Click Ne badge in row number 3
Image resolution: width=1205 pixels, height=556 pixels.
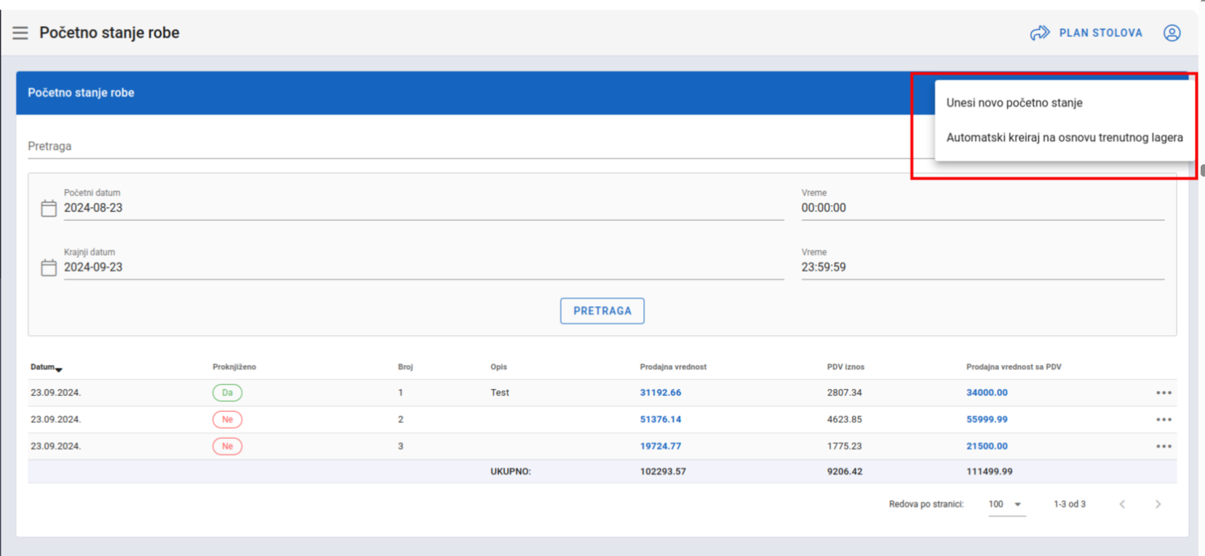point(227,446)
